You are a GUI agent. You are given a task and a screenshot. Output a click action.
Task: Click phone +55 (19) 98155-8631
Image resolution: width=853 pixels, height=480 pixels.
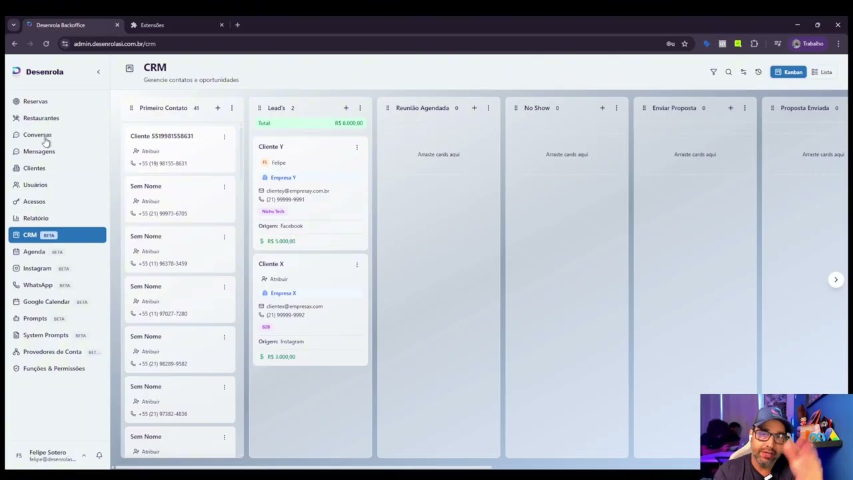(162, 163)
